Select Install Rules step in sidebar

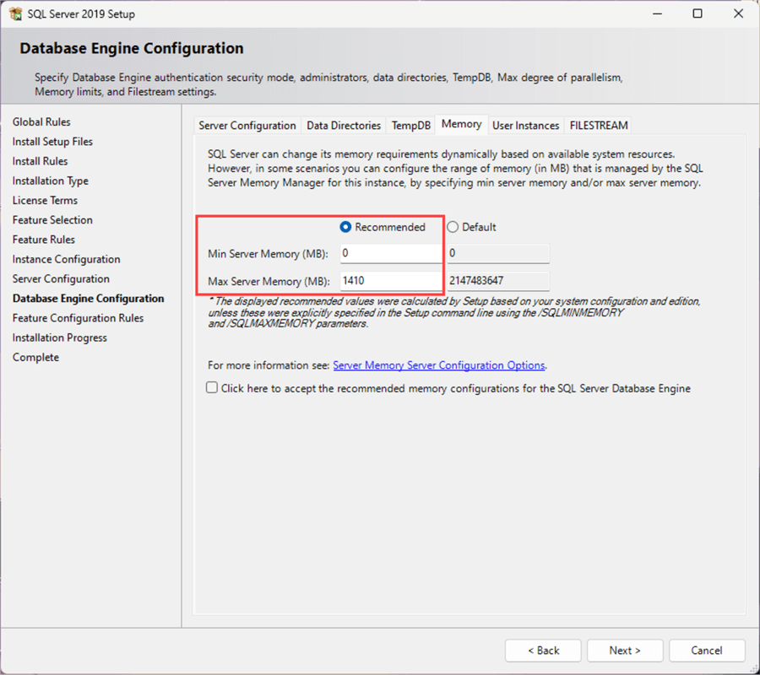click(41, 161)
